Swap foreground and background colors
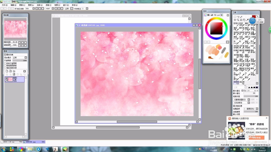 point(257,16)
